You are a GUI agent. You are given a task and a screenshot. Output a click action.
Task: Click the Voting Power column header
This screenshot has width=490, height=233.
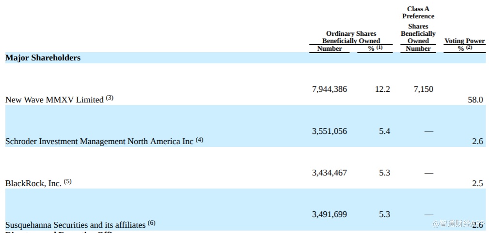coord(464,41)
